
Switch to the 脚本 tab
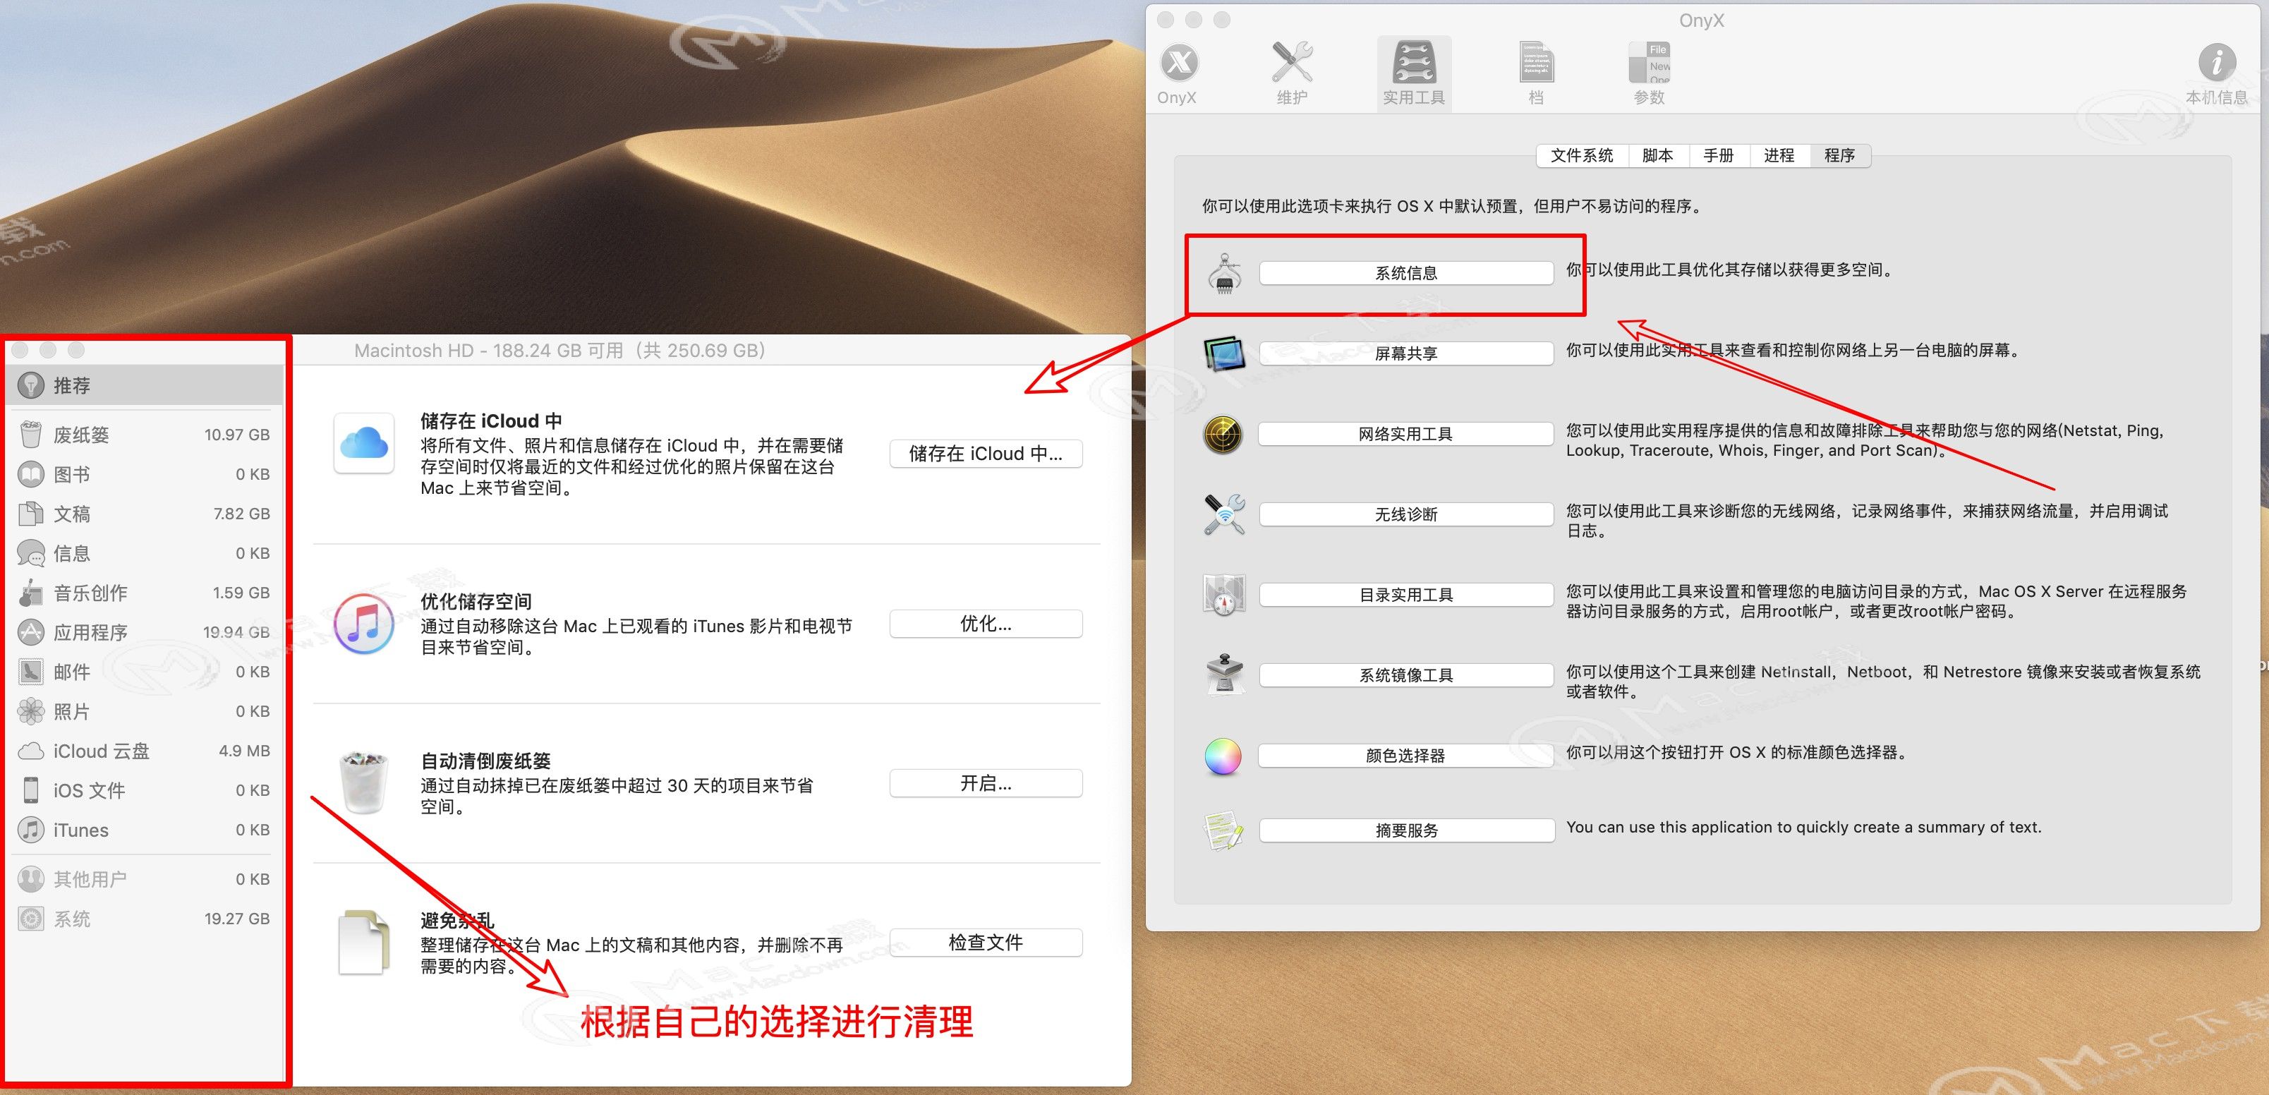coord(1658,155)
